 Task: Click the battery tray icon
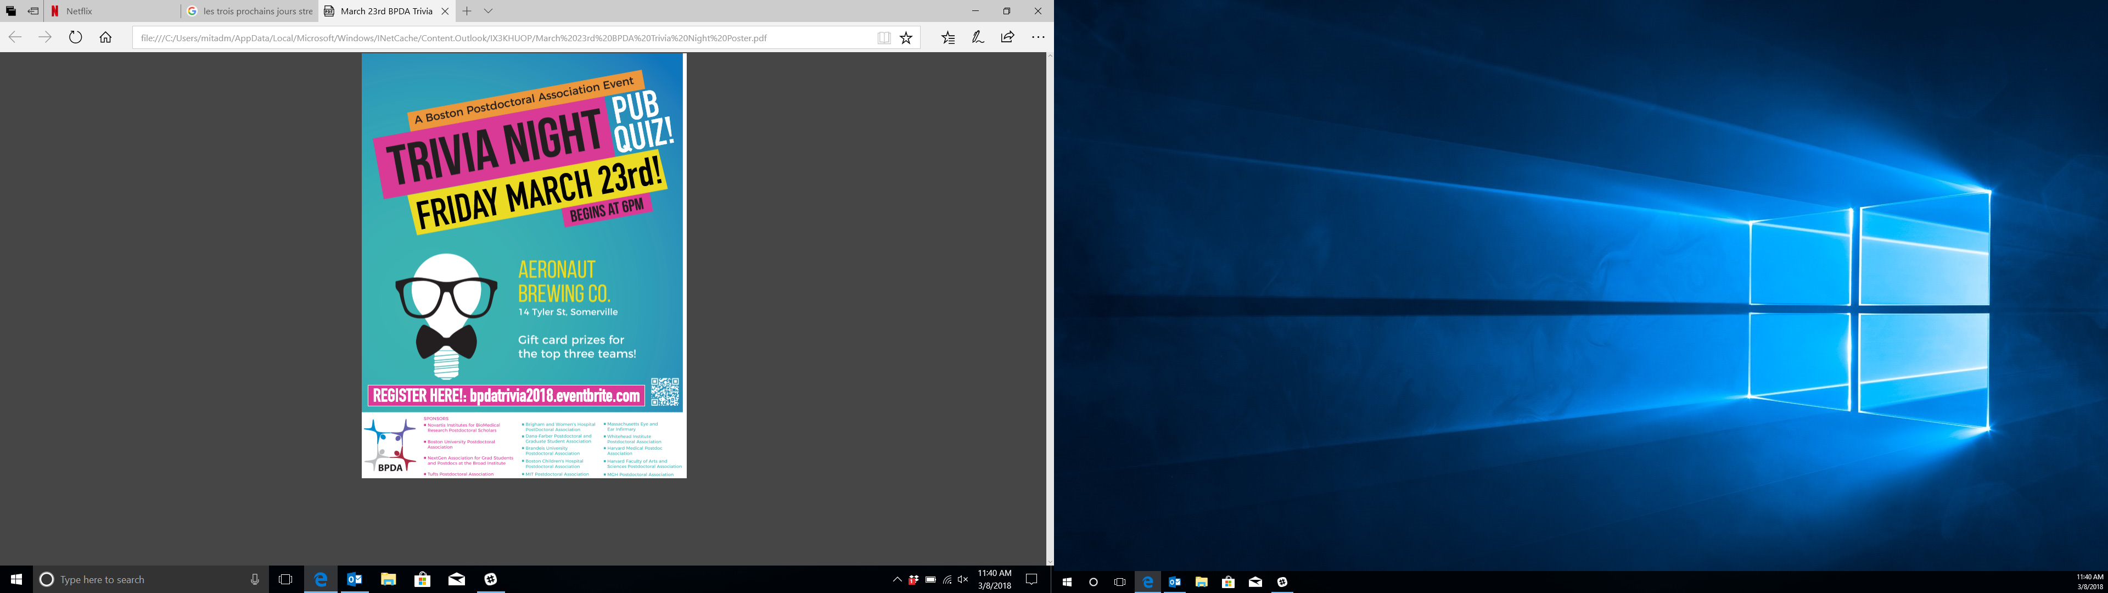[x=930, y=579]
